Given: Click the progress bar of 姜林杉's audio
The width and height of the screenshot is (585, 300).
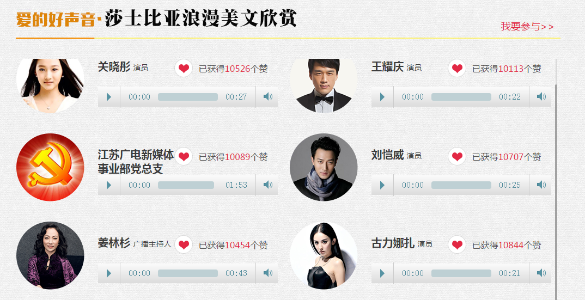Looking at the screenshot, I should pos(188,273).
